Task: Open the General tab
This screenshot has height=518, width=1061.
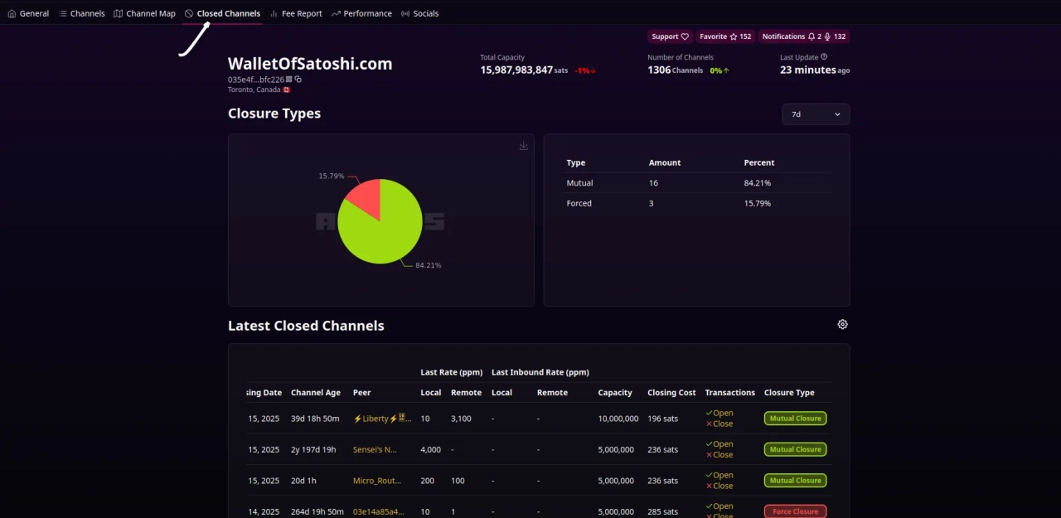Action: [x=28, y=13]
